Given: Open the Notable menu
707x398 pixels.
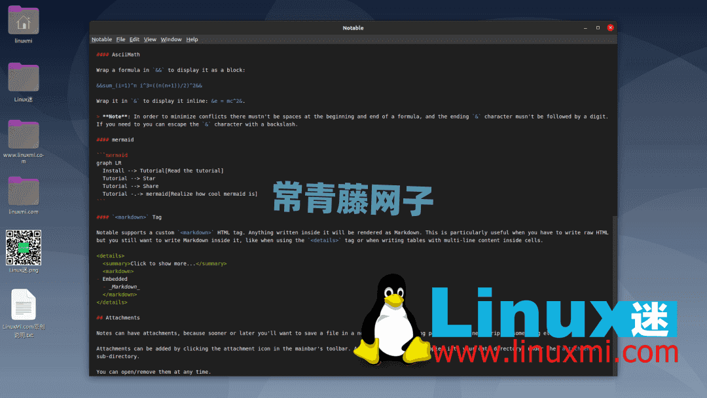Looking at the screenshot, I should 101,40.
